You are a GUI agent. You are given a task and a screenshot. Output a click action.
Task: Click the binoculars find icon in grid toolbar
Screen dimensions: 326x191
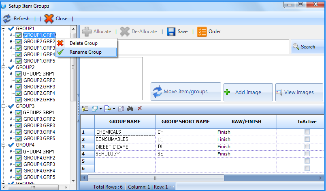(130, 108)
